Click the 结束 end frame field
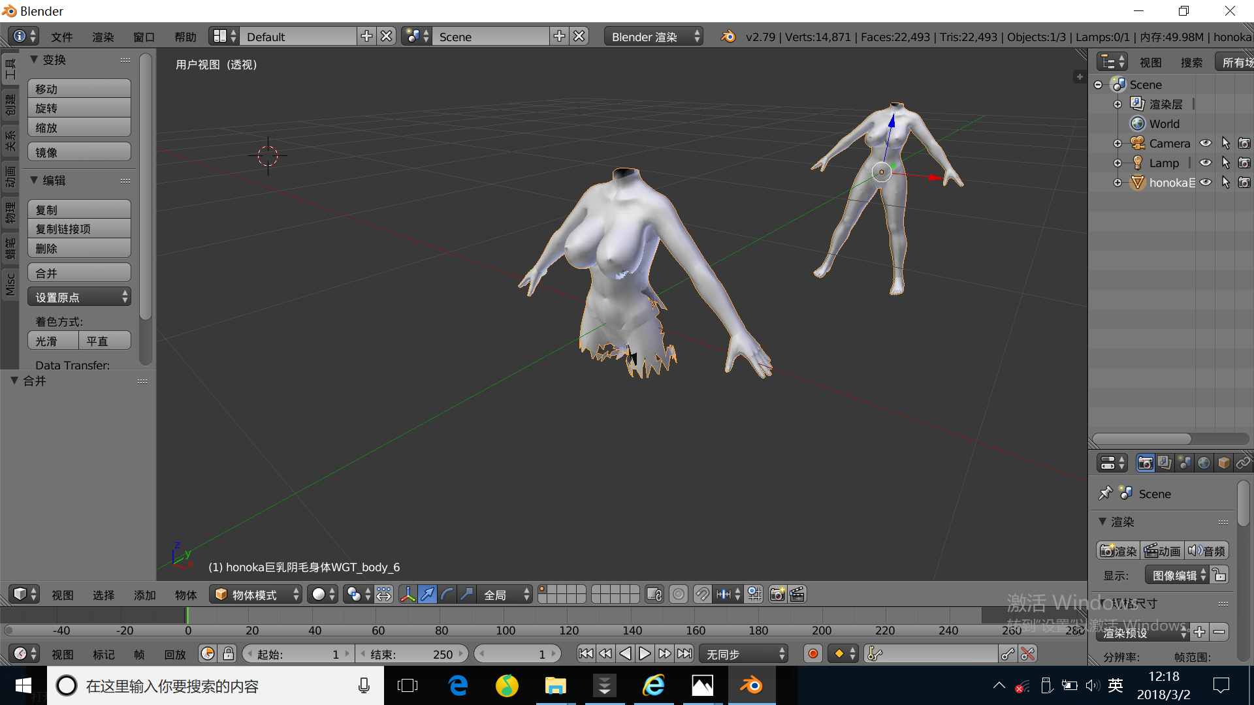This screenshot has height=705, width=1254. coord(411,653)
